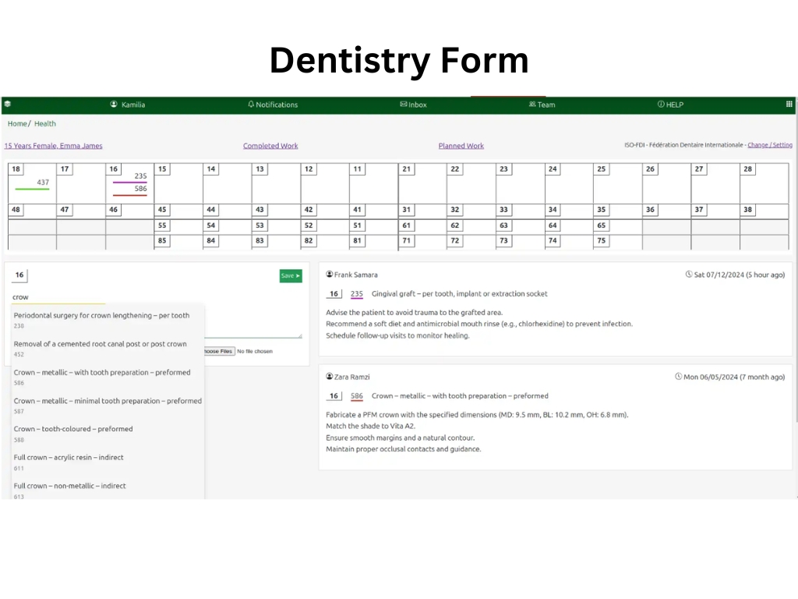Screen dimensions: 798x599
Task: Open patient link Emma James
Action: [x=54, y=146]
